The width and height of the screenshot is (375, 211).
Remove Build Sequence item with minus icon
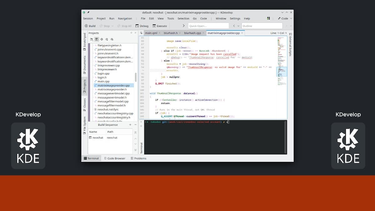tap(135, 125)
